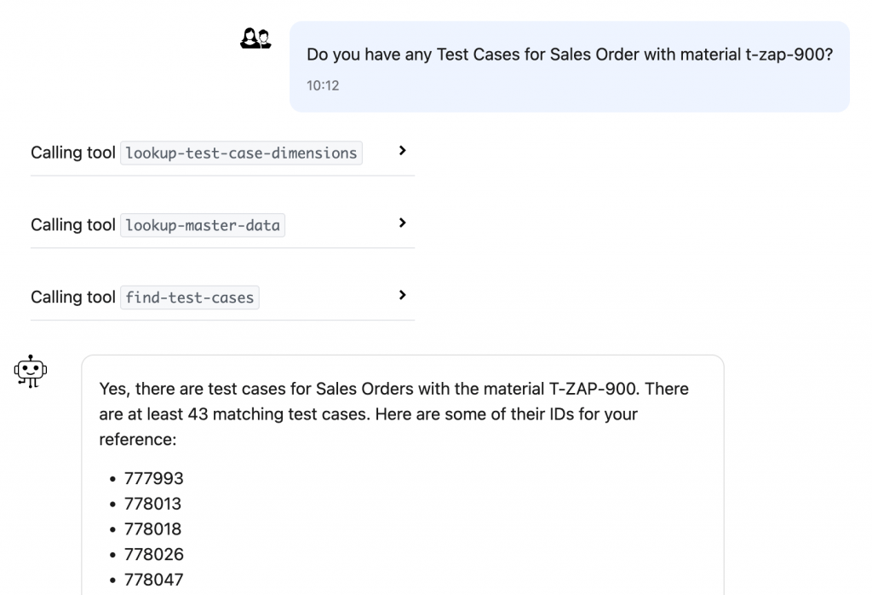This screenshot has height=595, width=872.
Task: Expand the lookup-master-data tool call chevron
Action: [403, 223]
